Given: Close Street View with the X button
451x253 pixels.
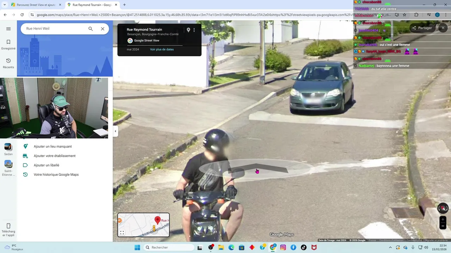Looking at the screenshot, I should [x=443, y=28].
